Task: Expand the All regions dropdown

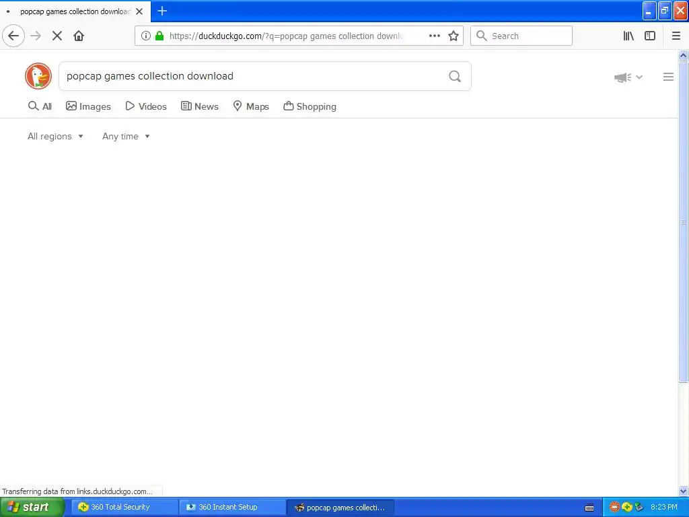Action: coord(55,136)
